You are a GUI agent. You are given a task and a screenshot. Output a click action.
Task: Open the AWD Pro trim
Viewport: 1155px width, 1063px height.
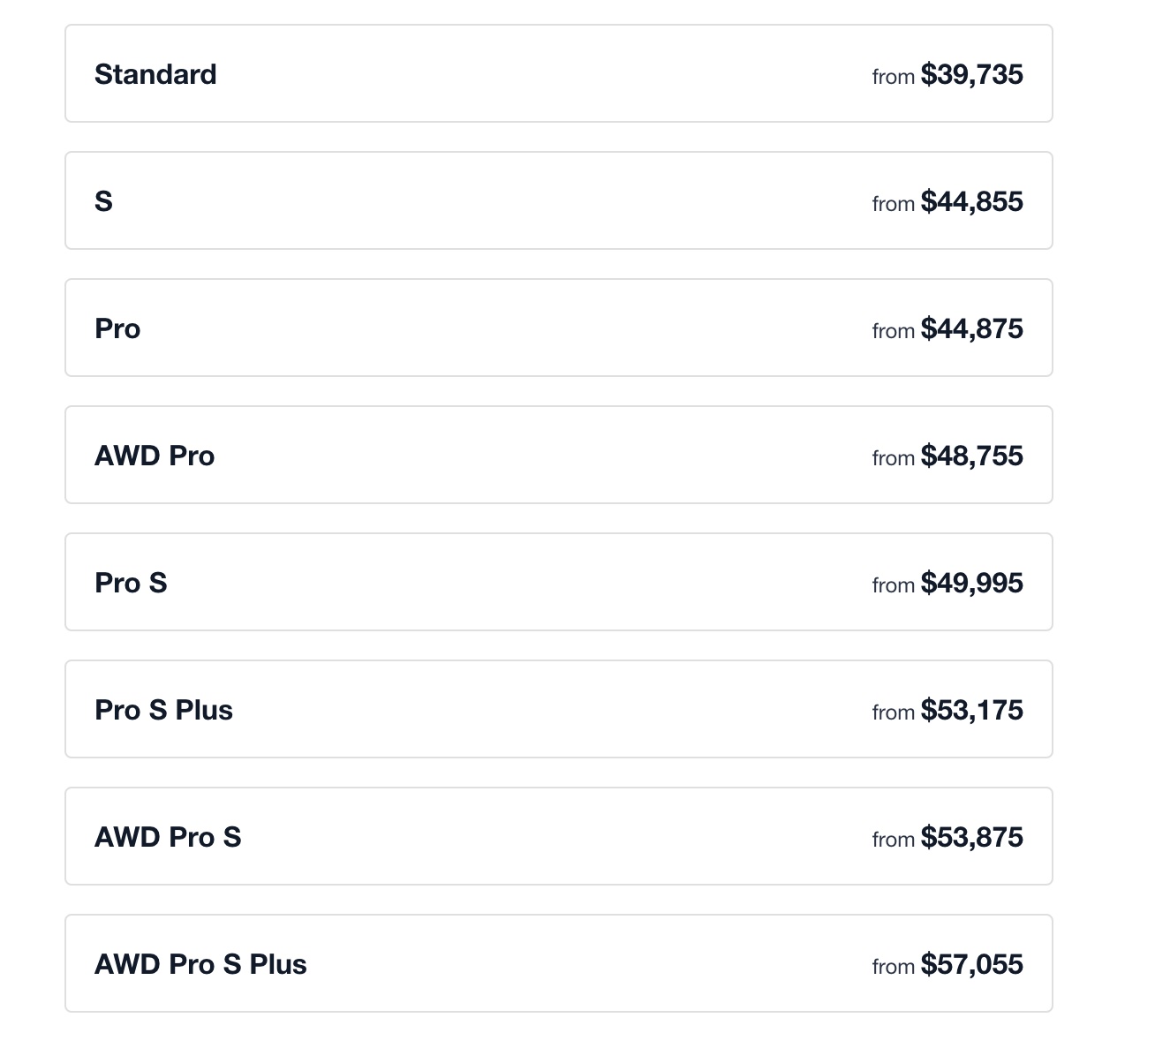pyautogui.click(x=558, y=456)
